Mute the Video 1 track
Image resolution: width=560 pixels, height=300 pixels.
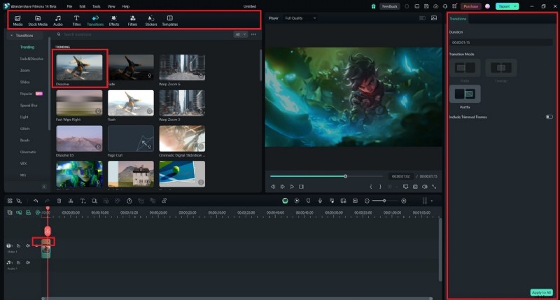[x=28, y=245]
